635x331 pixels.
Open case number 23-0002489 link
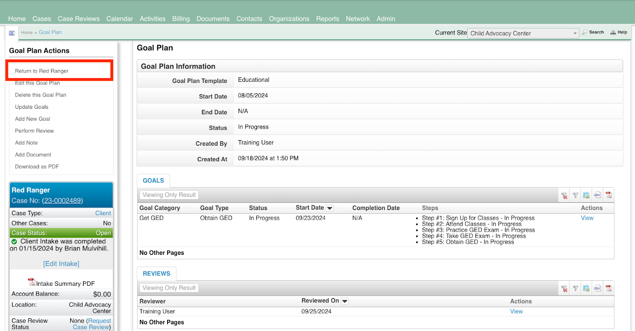[62, 201]
